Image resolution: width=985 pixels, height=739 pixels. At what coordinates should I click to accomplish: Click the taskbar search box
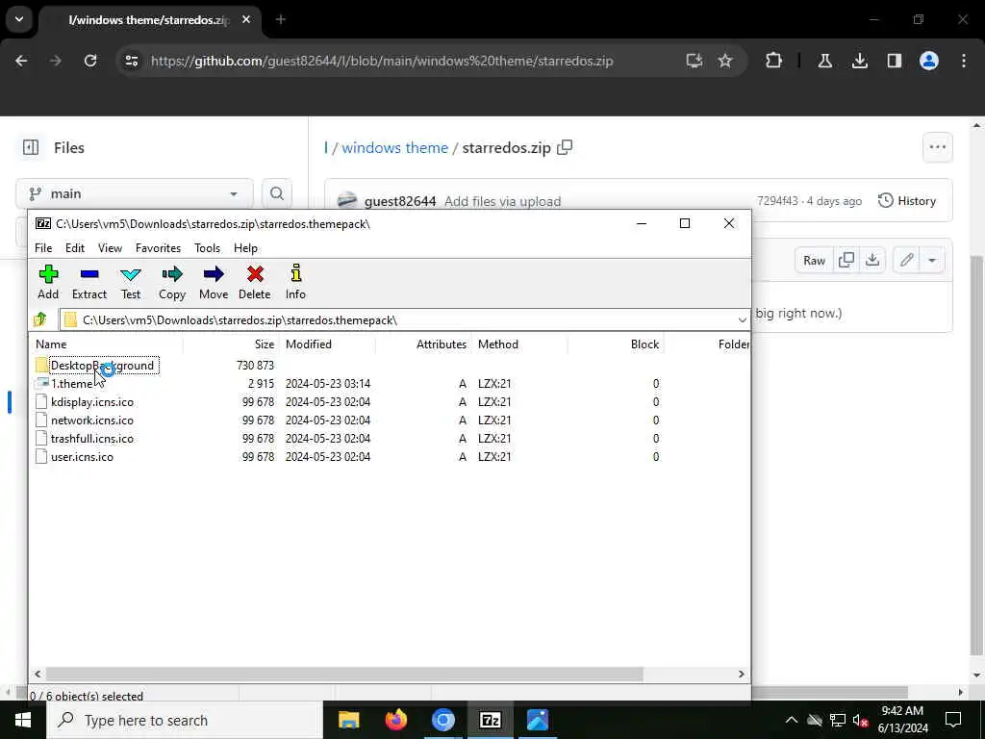click(184, 720)
